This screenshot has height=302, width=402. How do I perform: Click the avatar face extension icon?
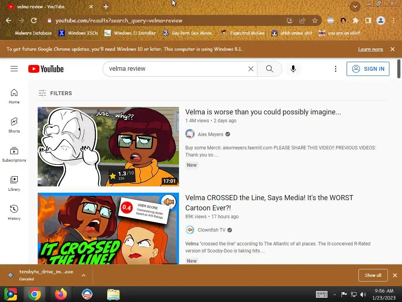coord(343,20)
